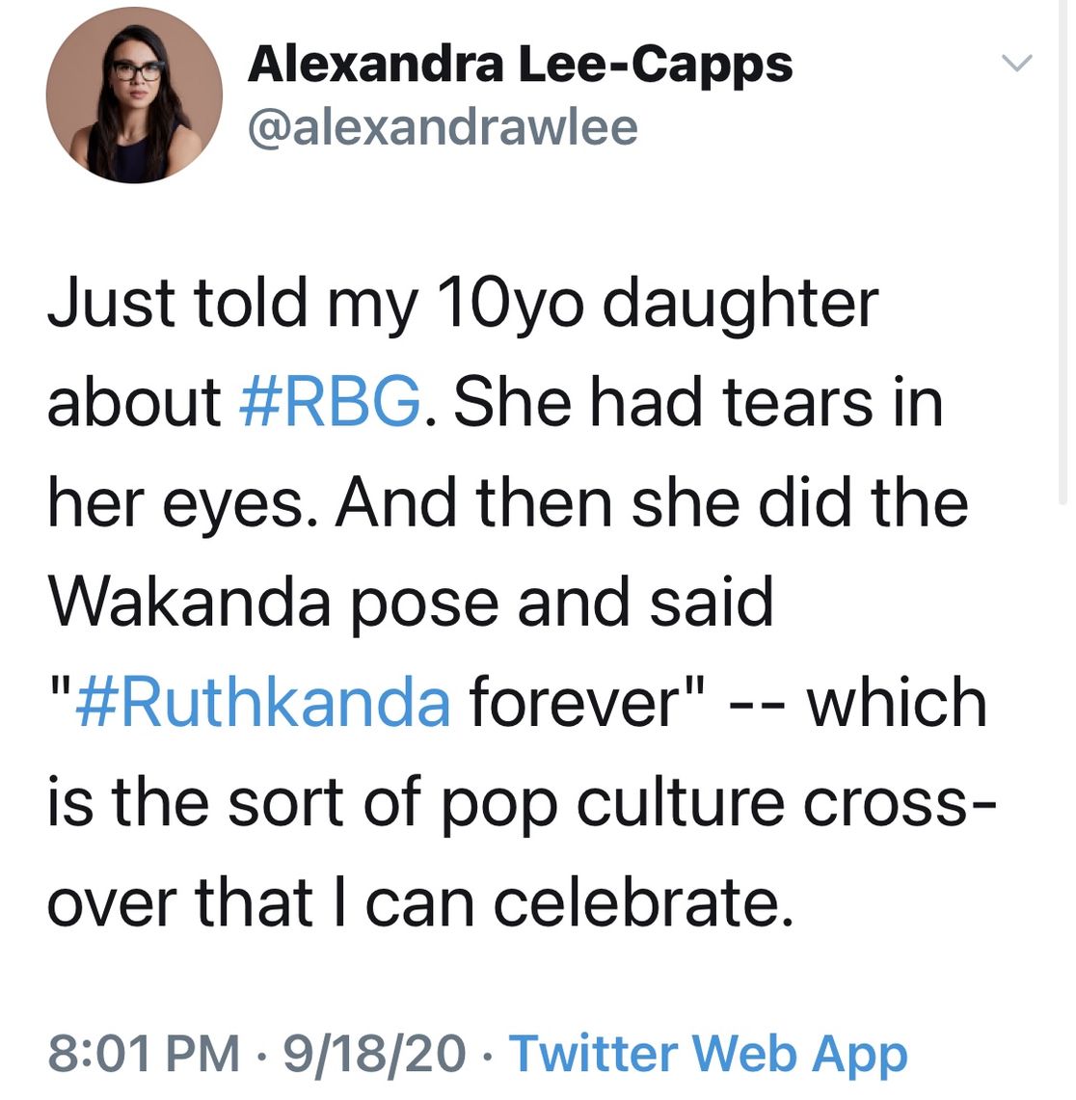The width and height of the screenshot is (1076, 1100).
Task: Open the Alexandra Lee-Capps display name
Action: (x=520, y=65)
